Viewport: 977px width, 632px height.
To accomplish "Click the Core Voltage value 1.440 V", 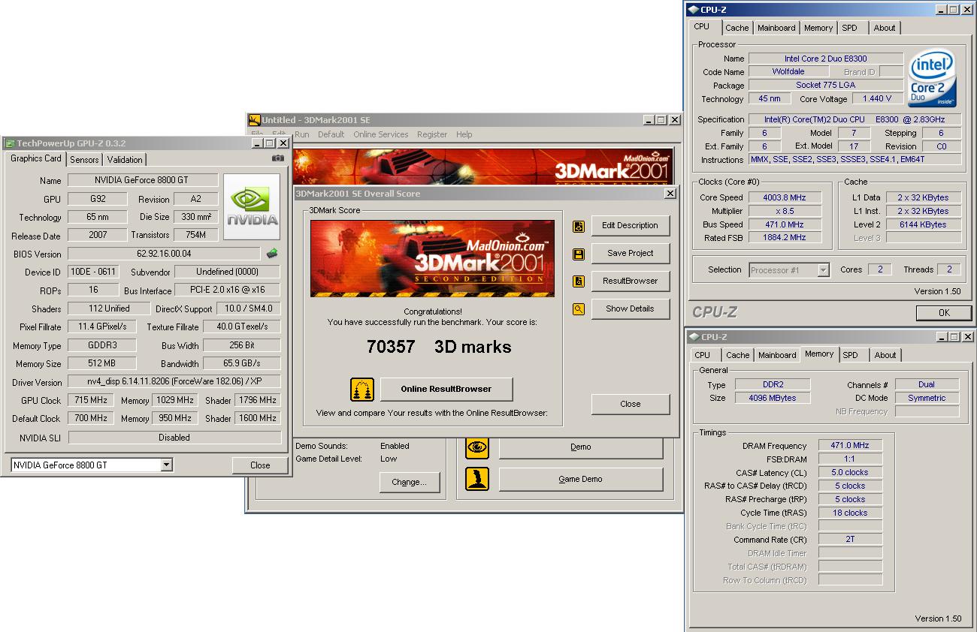I will (x=877, y=98).
